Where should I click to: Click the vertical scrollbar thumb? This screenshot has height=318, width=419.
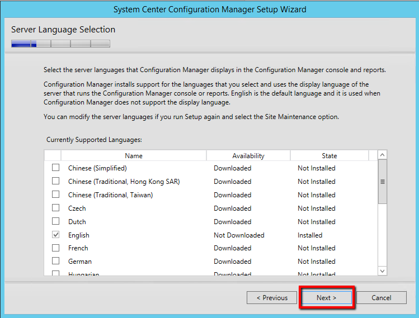tap(383, 182)
